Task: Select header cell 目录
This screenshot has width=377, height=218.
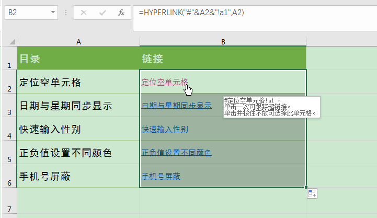Action: [x=78, y=58]
